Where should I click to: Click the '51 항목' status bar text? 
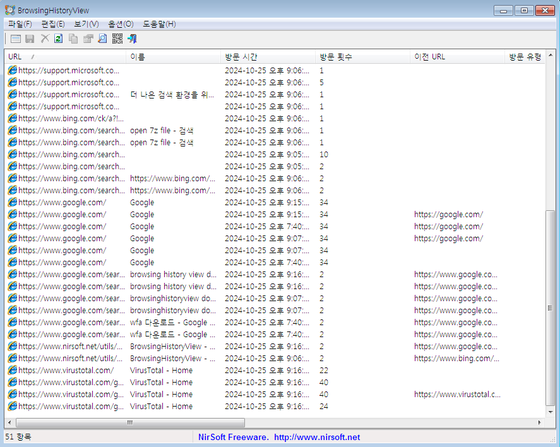tap(18, 437)
